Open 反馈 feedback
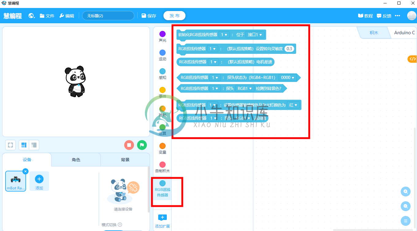Screen dimensions: 417x231 click(384, 16)
